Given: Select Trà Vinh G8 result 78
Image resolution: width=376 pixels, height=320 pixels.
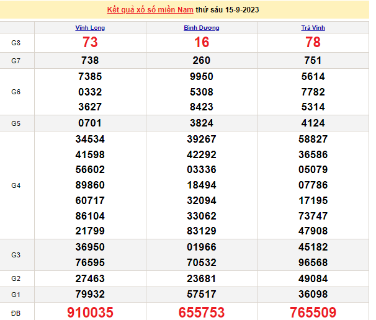Looking at the screenshot, I should (x=313, y=43).
